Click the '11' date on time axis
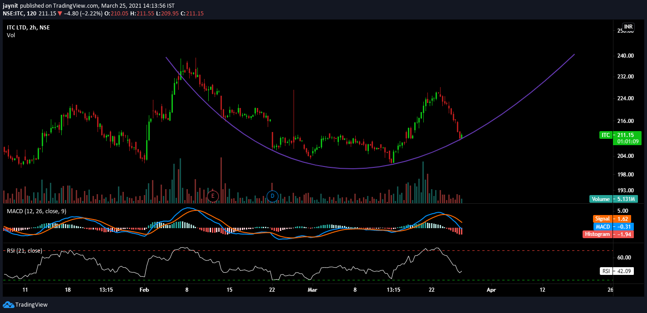 [x=25, y=289]
